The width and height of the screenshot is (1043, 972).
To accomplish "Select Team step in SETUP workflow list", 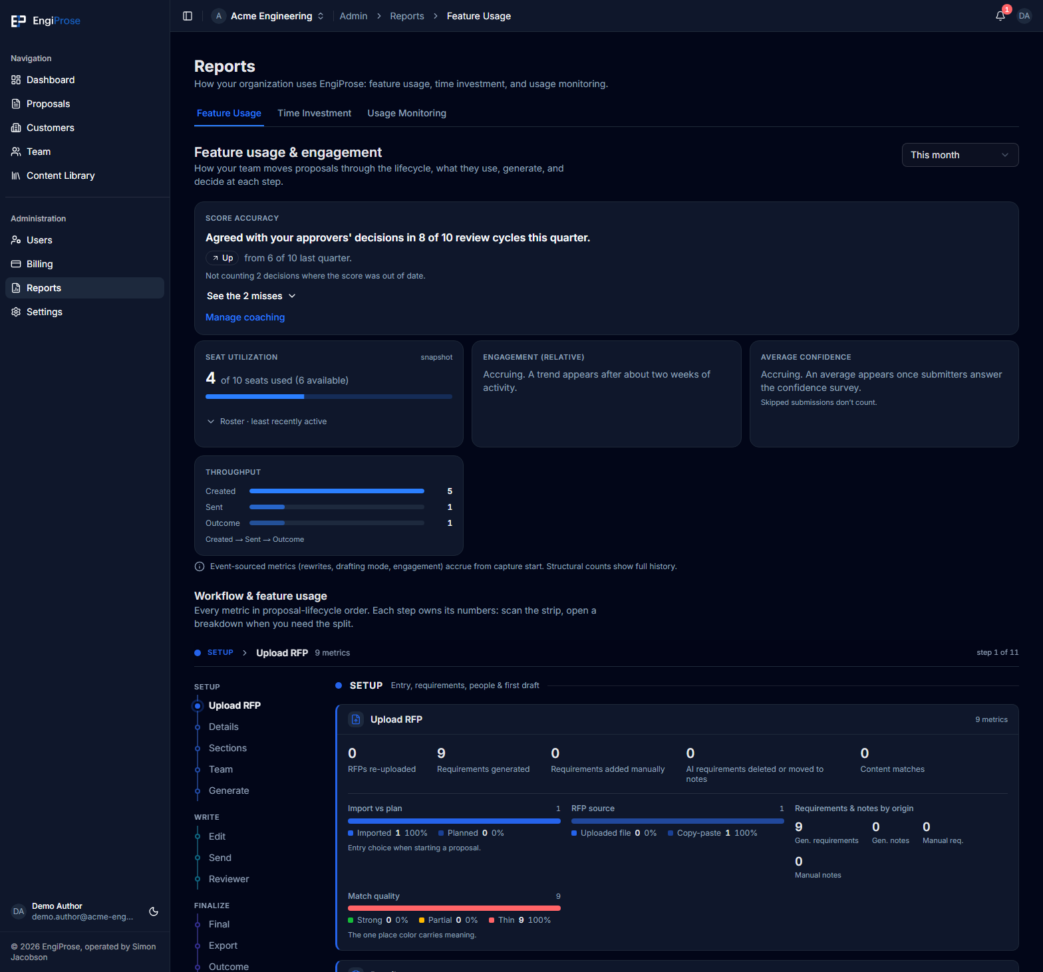I will [221, 769].
